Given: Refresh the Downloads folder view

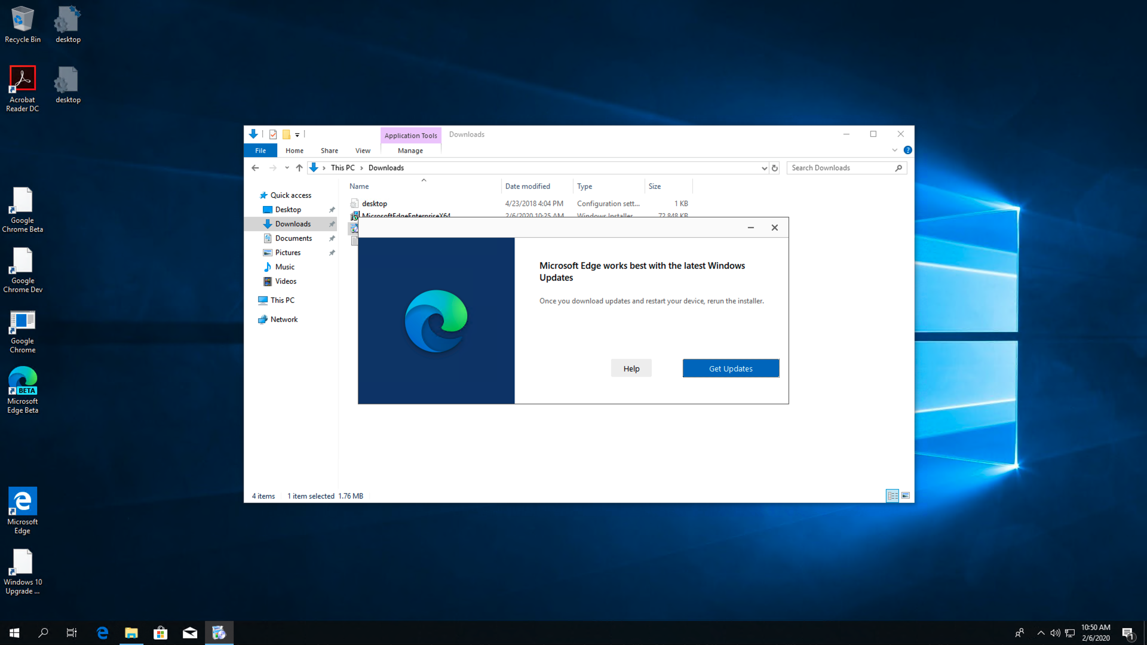Looking at the screenshot, I should [x=775, y=168].
